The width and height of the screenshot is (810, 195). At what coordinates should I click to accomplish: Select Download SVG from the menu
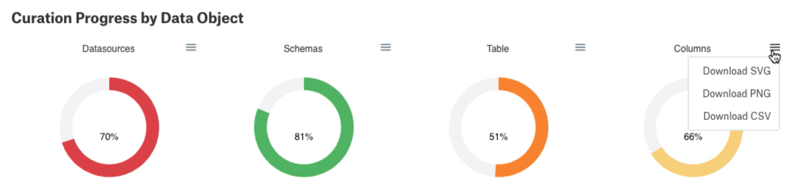[737, 71]
